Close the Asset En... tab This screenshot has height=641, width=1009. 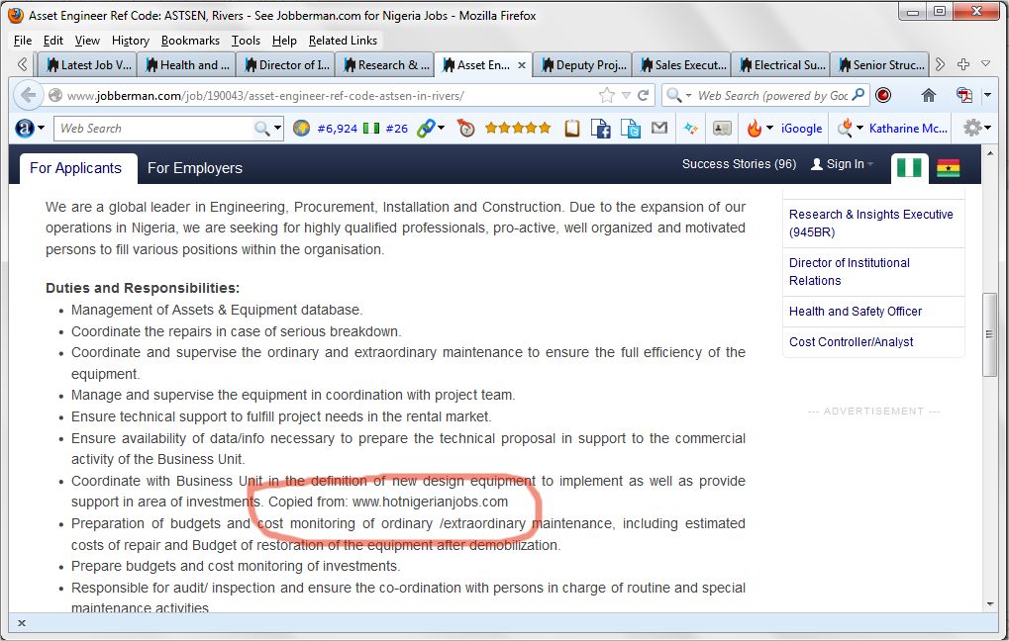[522, 65]
